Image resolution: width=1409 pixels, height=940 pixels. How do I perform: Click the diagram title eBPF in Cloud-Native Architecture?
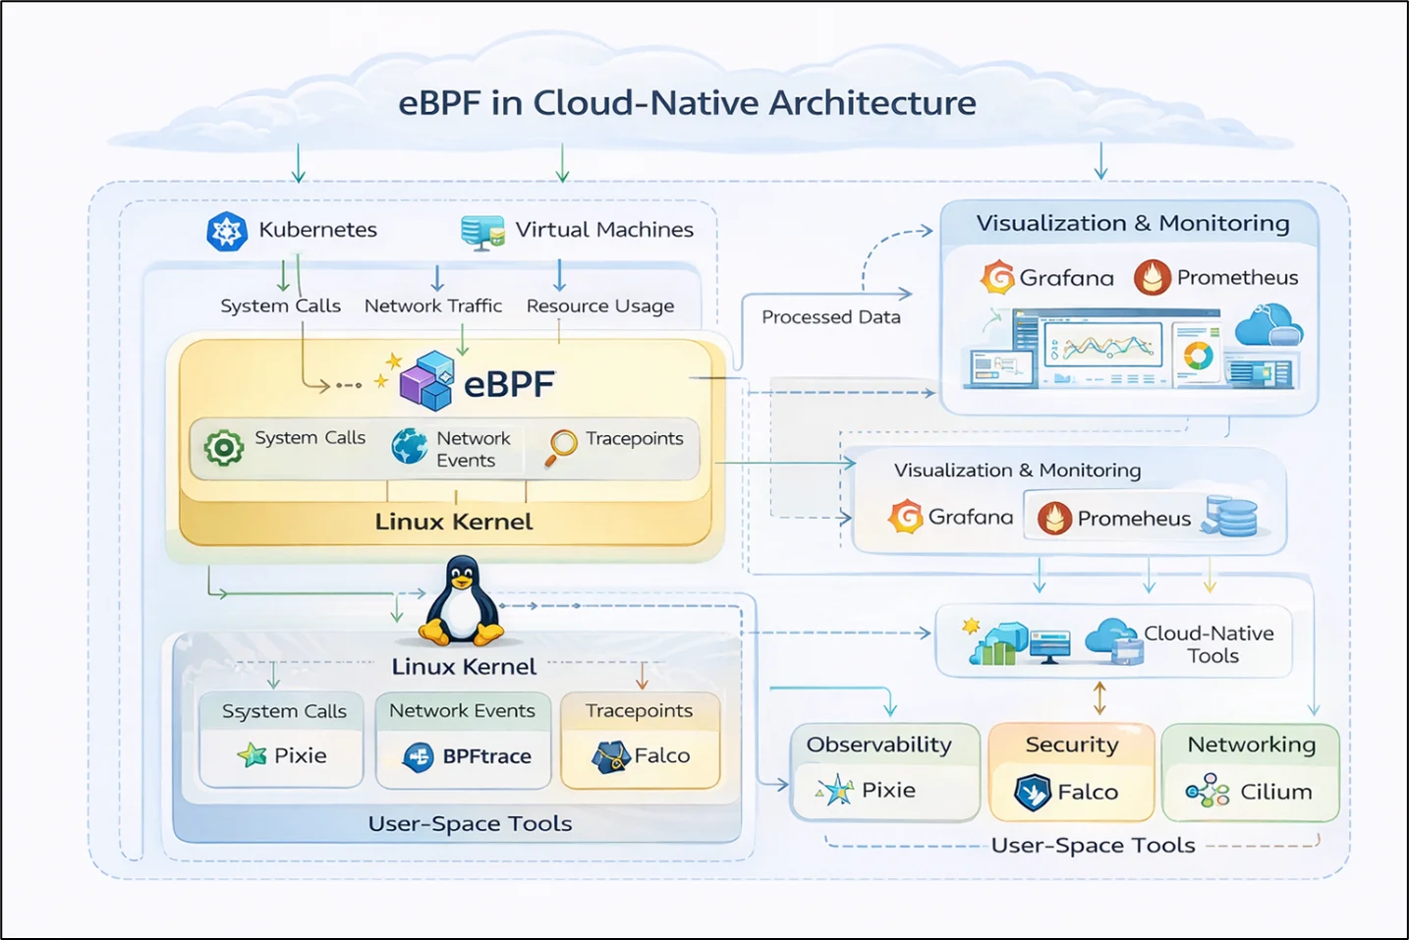(x=687, y=103)
